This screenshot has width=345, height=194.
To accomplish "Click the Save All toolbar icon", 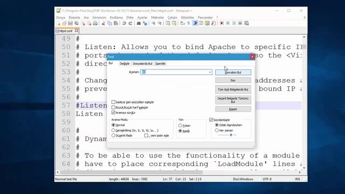I will [77, 23].
